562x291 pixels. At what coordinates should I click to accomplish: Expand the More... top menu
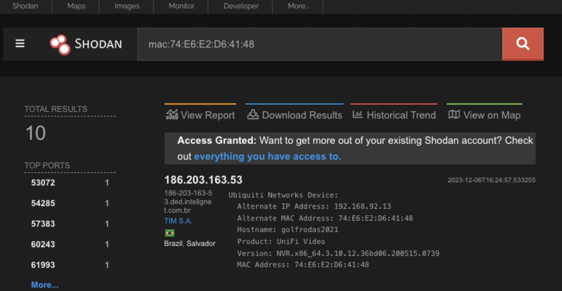coord(299,6)
